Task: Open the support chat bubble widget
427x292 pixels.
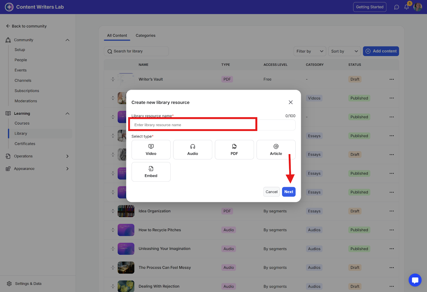Action: coord(415,280)
